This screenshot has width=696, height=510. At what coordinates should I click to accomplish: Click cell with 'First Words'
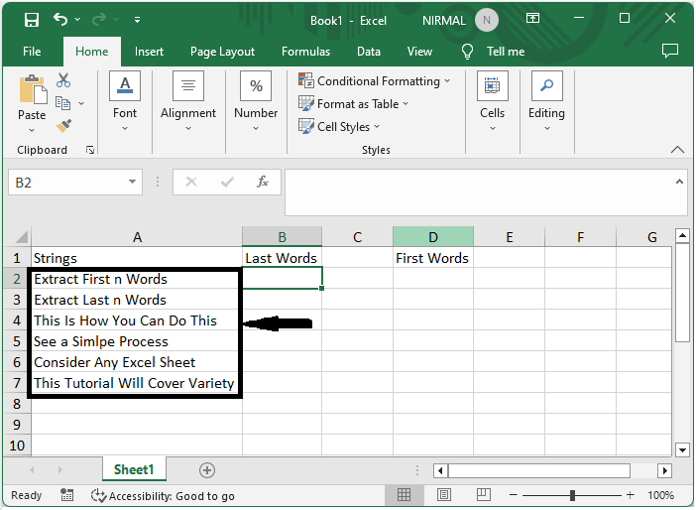[x=433, y=258]
